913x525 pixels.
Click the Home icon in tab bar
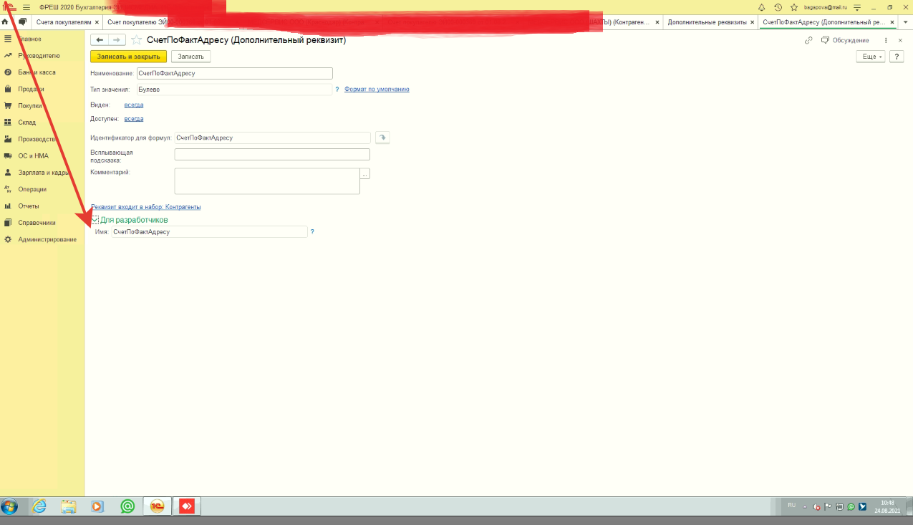(x=6, y=22)
